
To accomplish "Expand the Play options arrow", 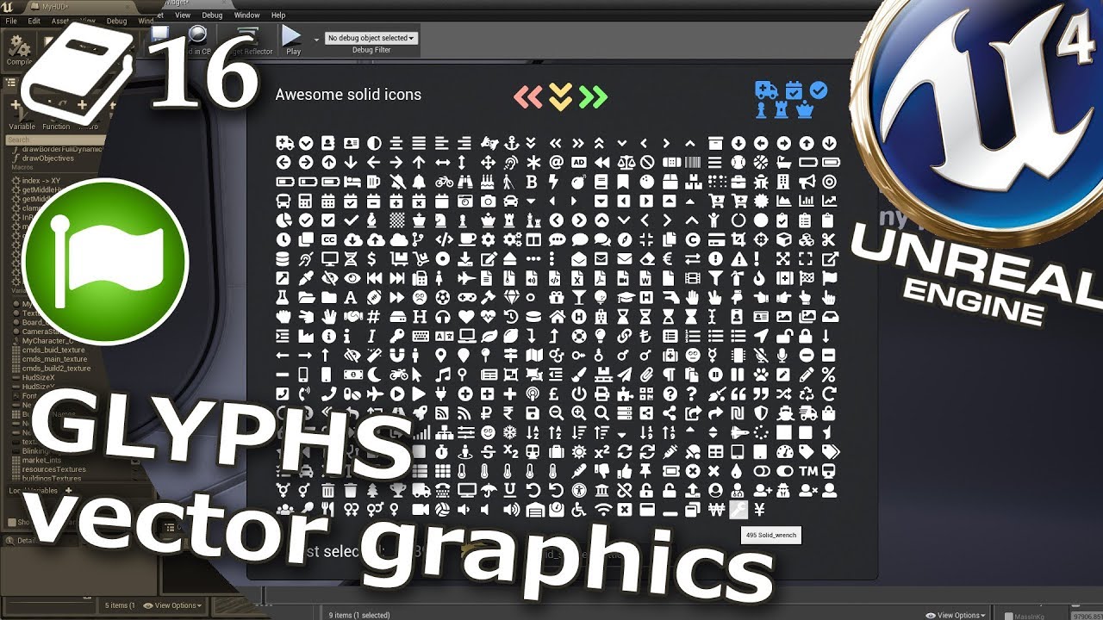I will [316, 39].
